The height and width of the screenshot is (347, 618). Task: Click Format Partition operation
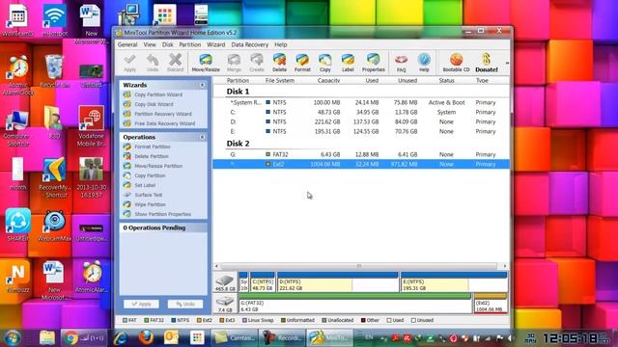(153, 147)
